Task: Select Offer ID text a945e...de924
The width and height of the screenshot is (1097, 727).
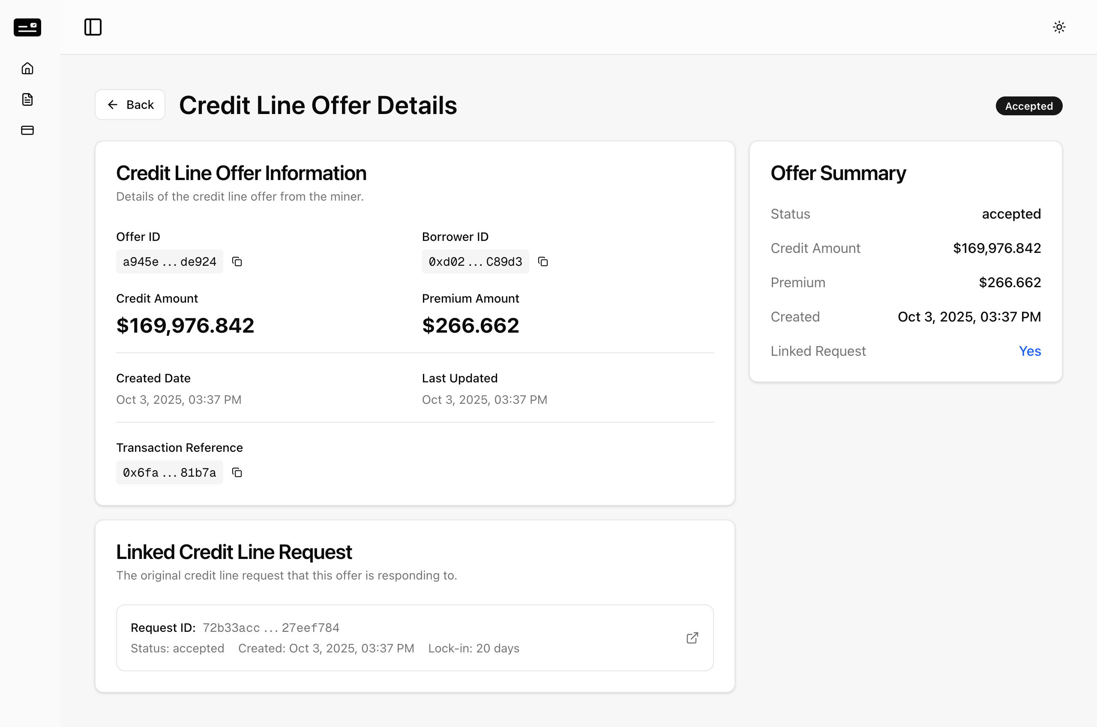Action: tap(170, 261)
